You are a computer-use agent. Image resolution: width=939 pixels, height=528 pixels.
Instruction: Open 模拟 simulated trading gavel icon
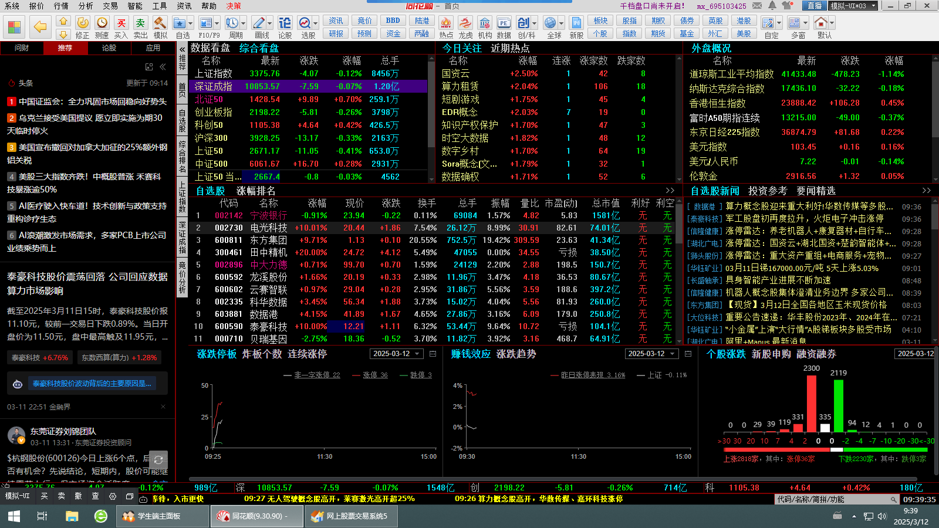(x=160, y=27)
